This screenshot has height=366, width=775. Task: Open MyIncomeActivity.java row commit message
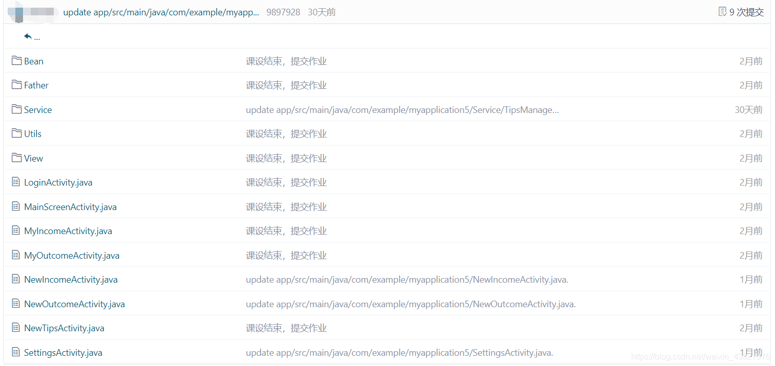(x=286, y=231)
